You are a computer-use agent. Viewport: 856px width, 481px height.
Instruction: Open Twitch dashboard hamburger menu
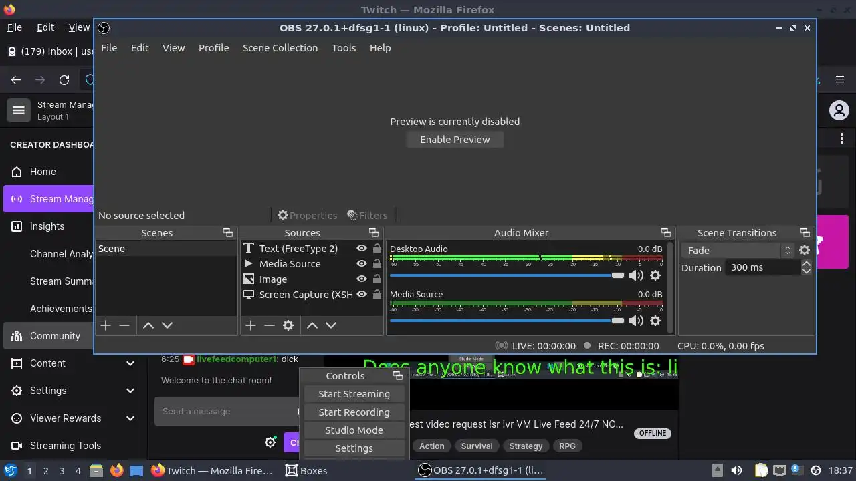coord(19,110)
